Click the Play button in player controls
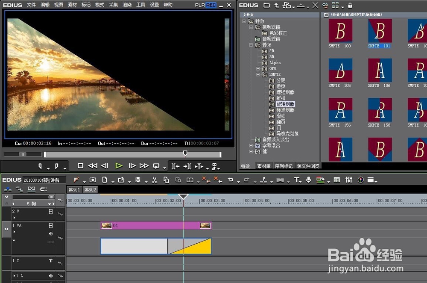The width and height of the screenshot is (427, 283). coord(119,166)
